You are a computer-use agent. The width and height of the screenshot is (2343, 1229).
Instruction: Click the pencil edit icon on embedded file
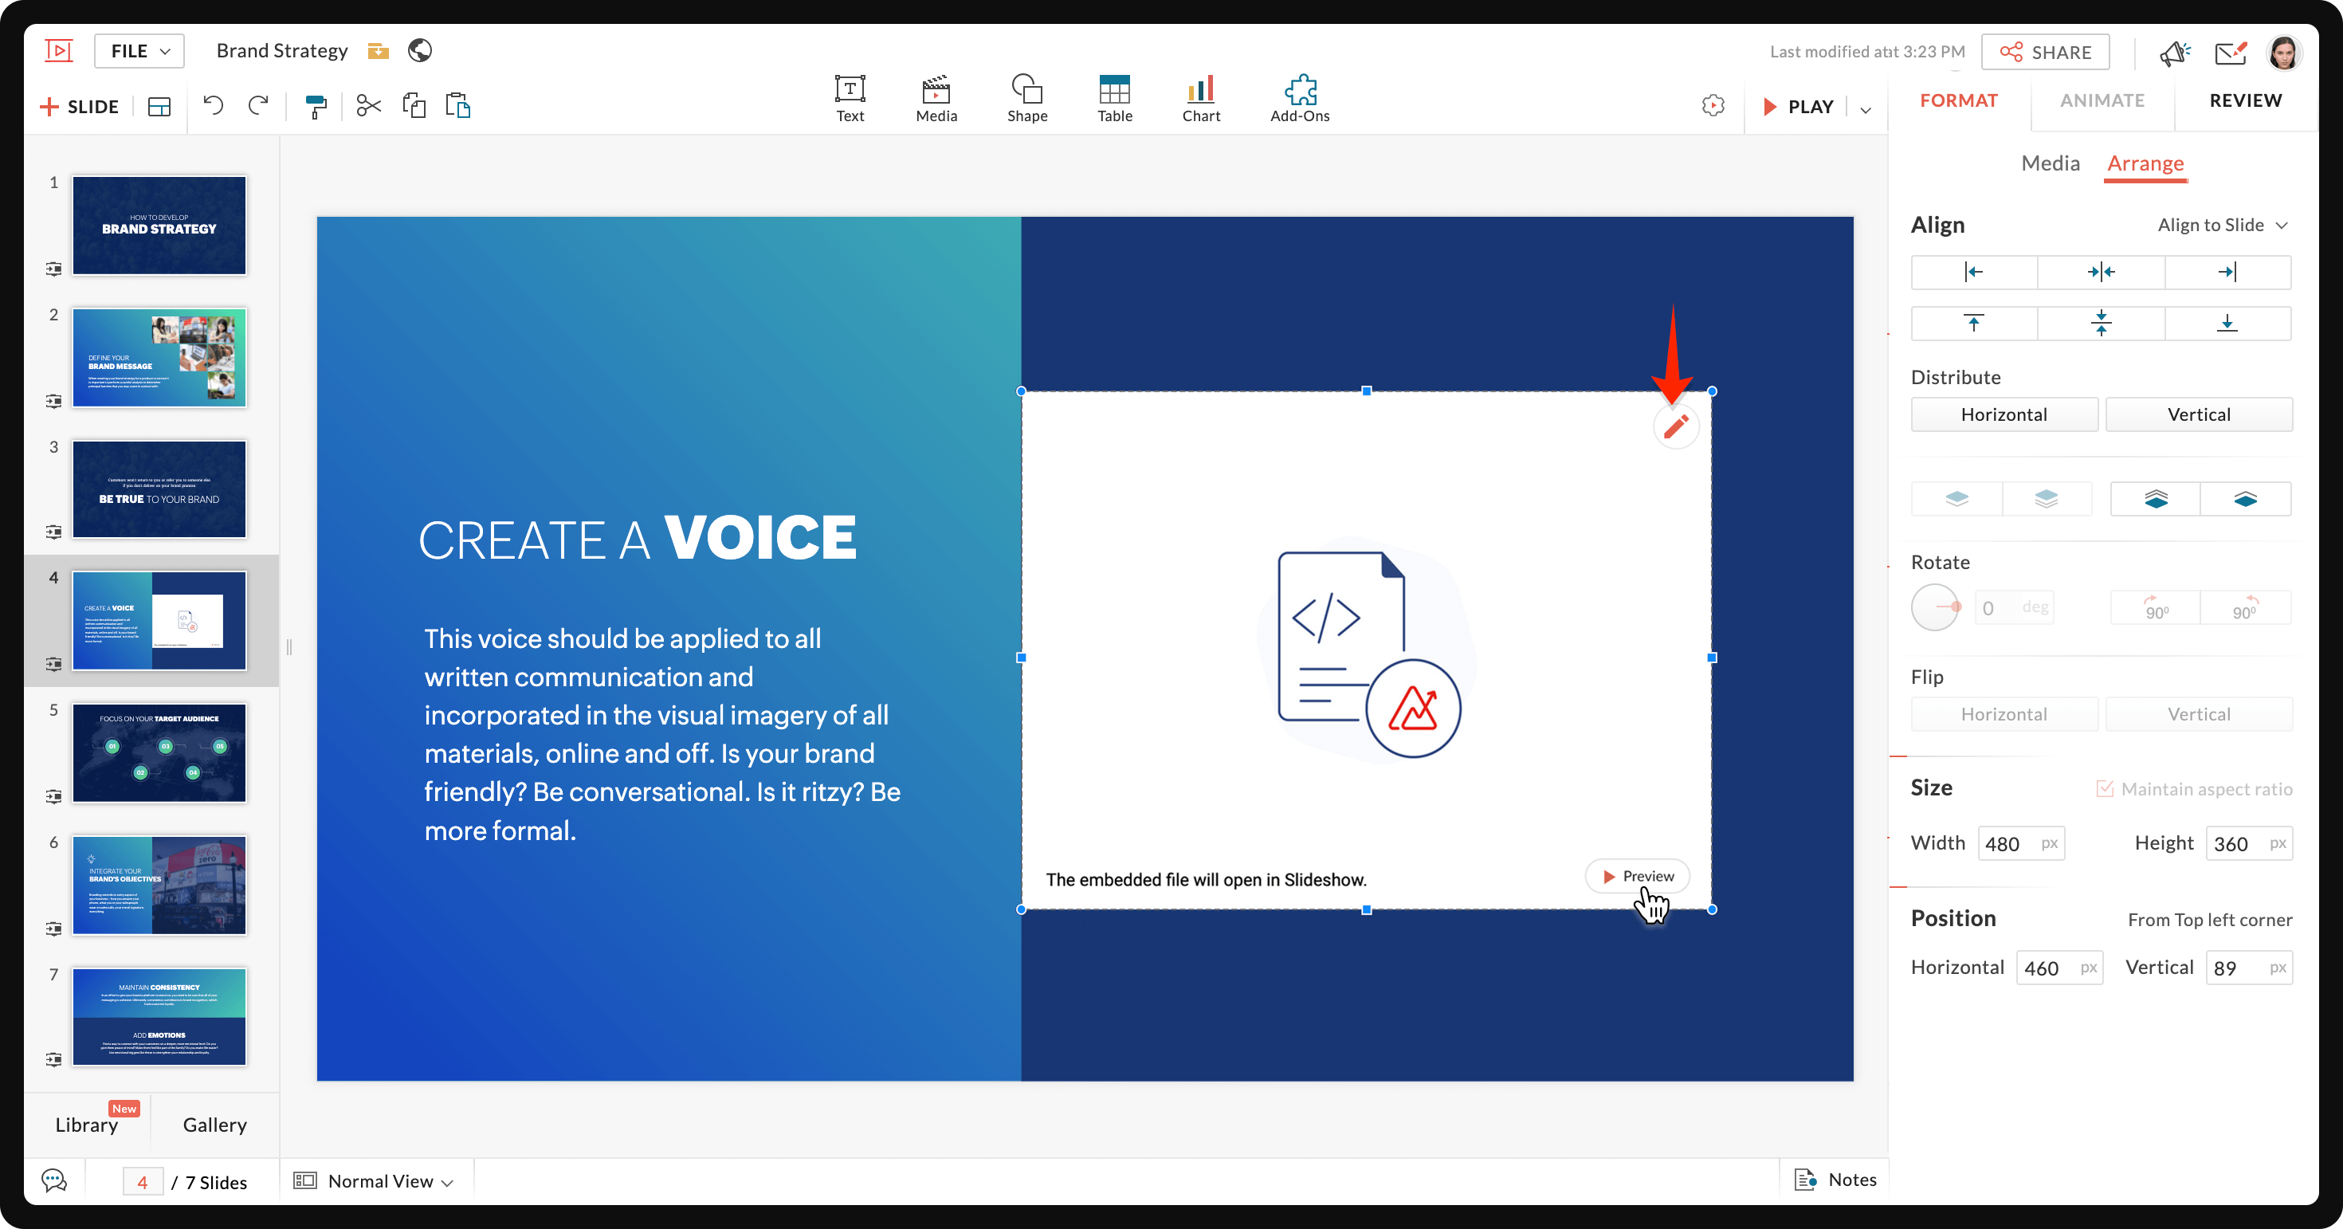click(x=1675, y=426)
